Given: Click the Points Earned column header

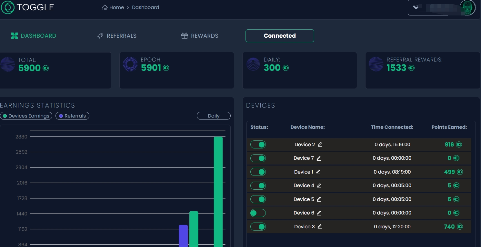Looking at the screenshot, I should pos(449,127).
